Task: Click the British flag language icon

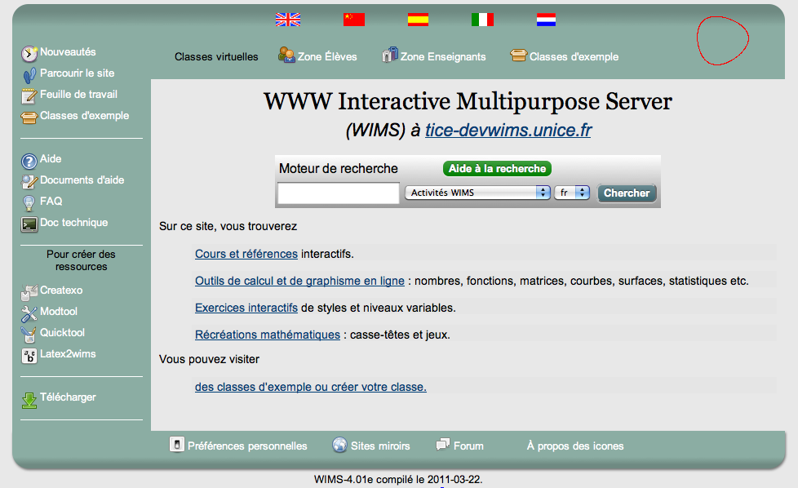Action: click(287, 20)
